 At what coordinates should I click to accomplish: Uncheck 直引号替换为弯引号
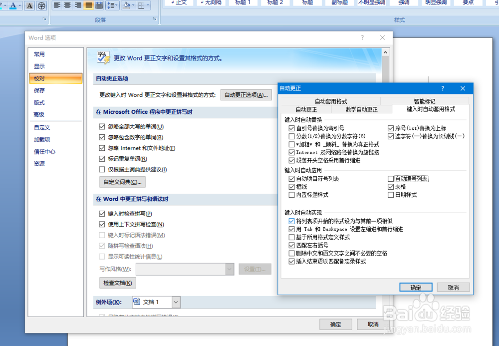click(291, 128)
